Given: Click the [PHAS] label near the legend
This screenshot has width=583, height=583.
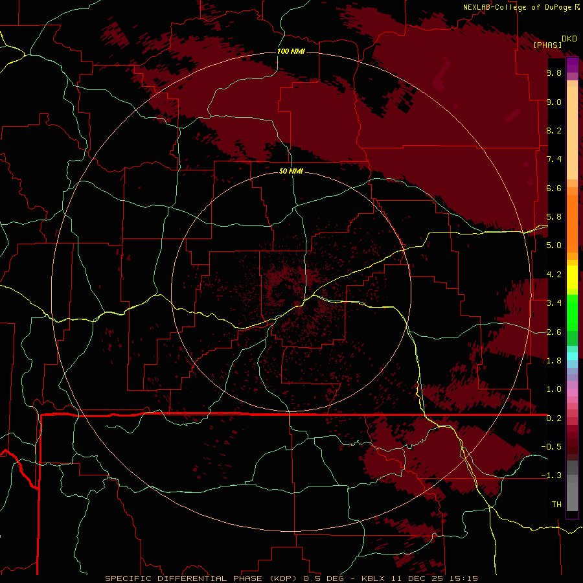Looking at the screenshot, I should point(547,45).
